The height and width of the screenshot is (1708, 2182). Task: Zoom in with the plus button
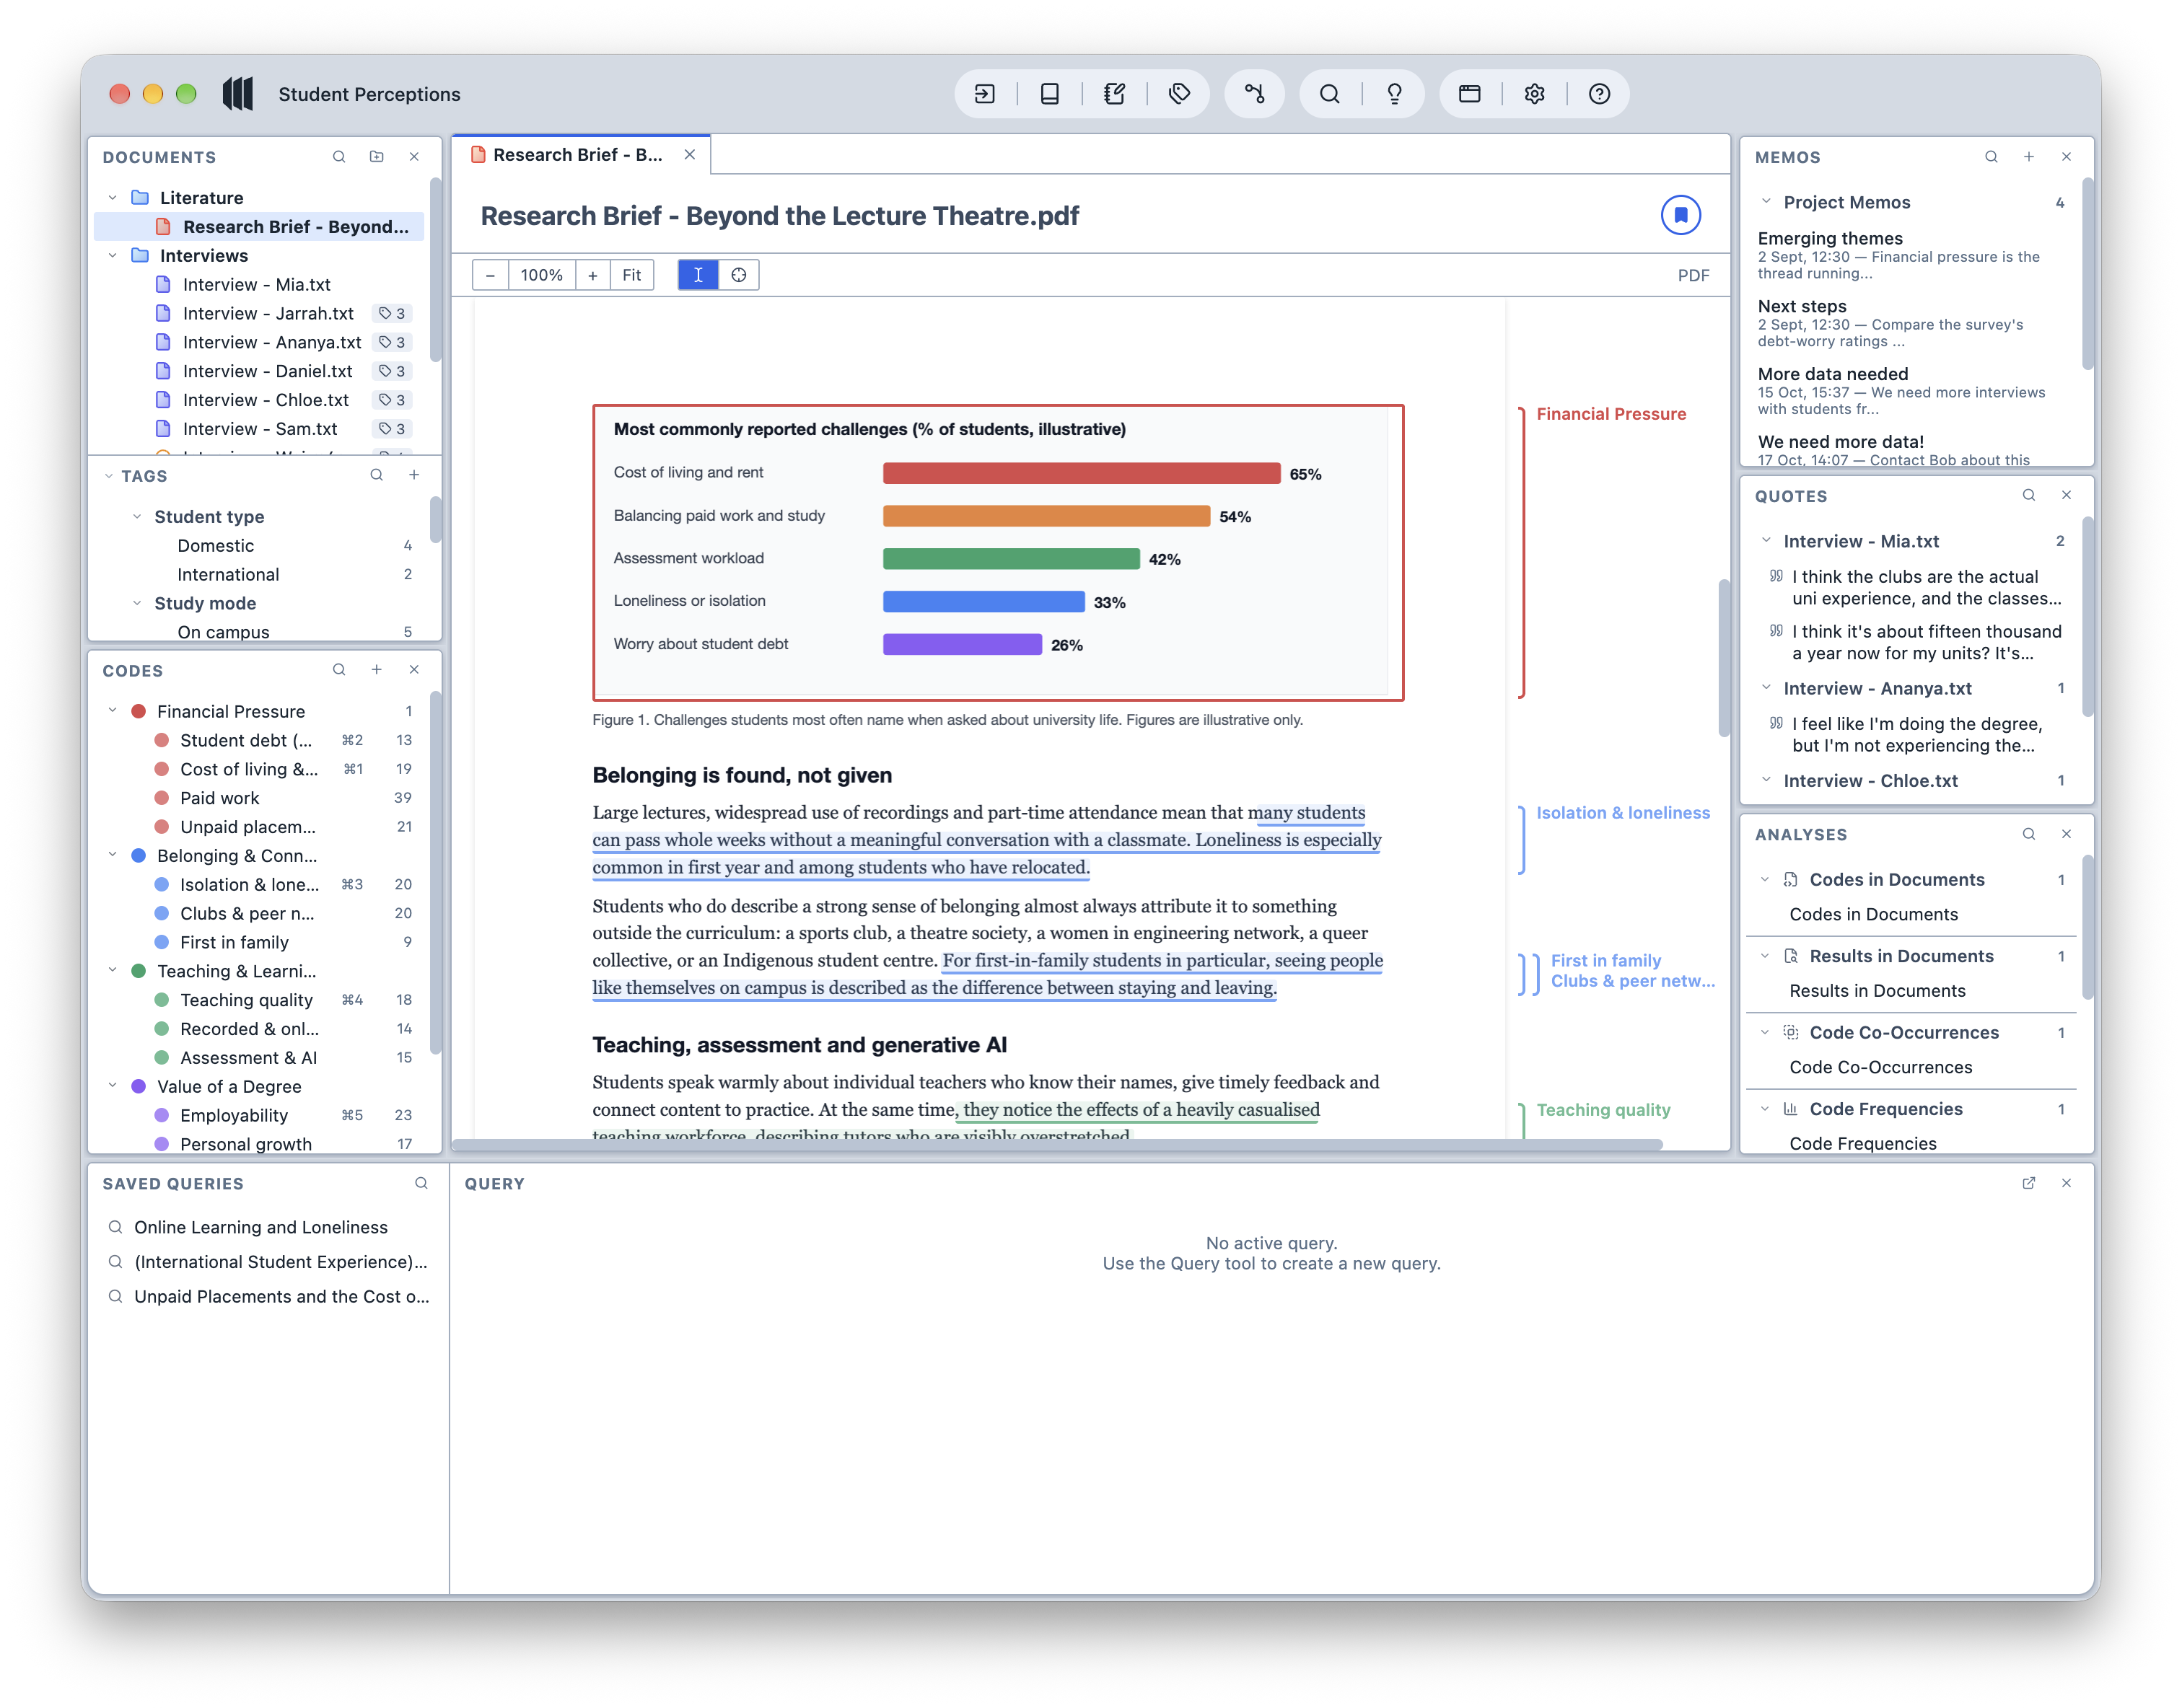coord(592,275)
